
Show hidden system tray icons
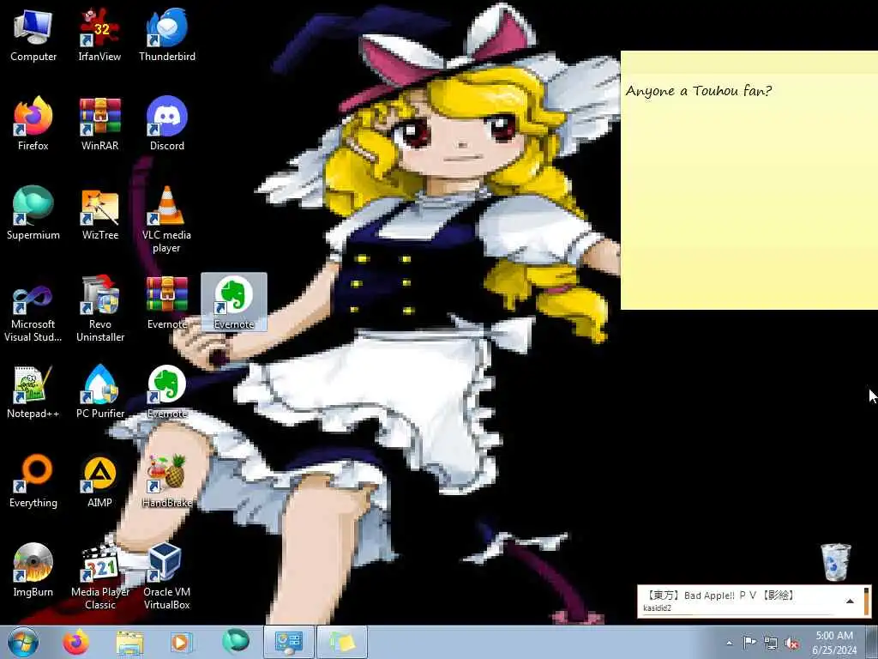(729, 643)
